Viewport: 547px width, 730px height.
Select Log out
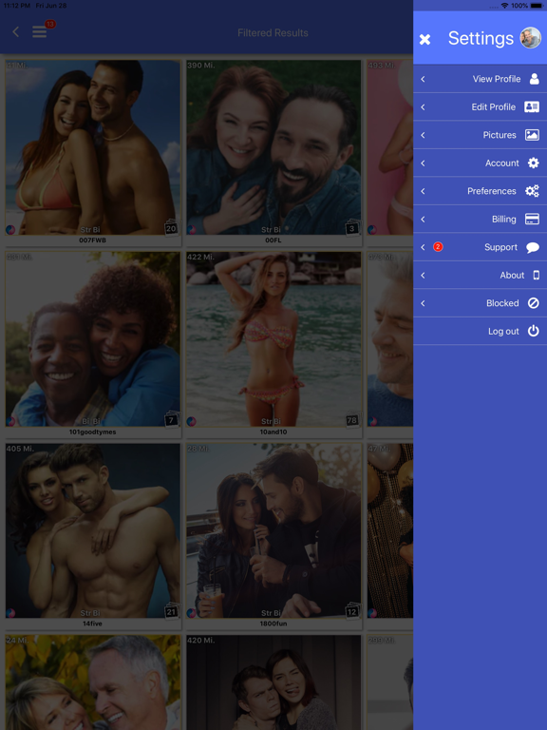[x=480, y=331]
